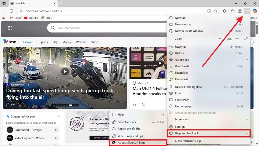
Task: Open Downloads from the menu
Action: (208, 66)
